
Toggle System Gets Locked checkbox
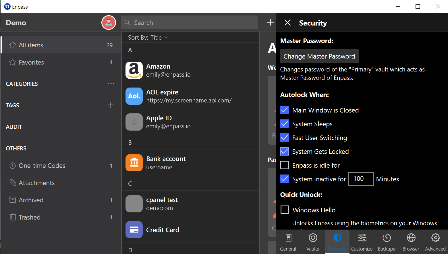pyautogui.click(x=285, y=151)
